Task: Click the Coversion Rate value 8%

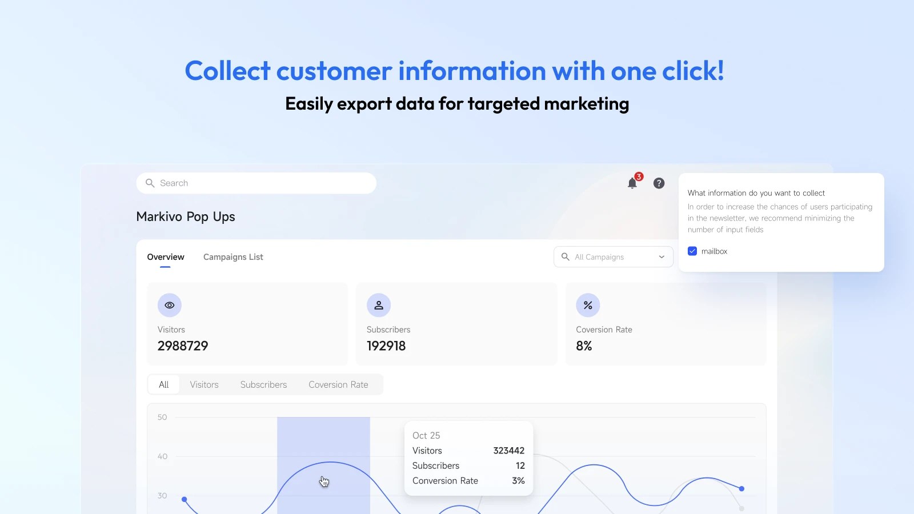Action: (584, 346)
